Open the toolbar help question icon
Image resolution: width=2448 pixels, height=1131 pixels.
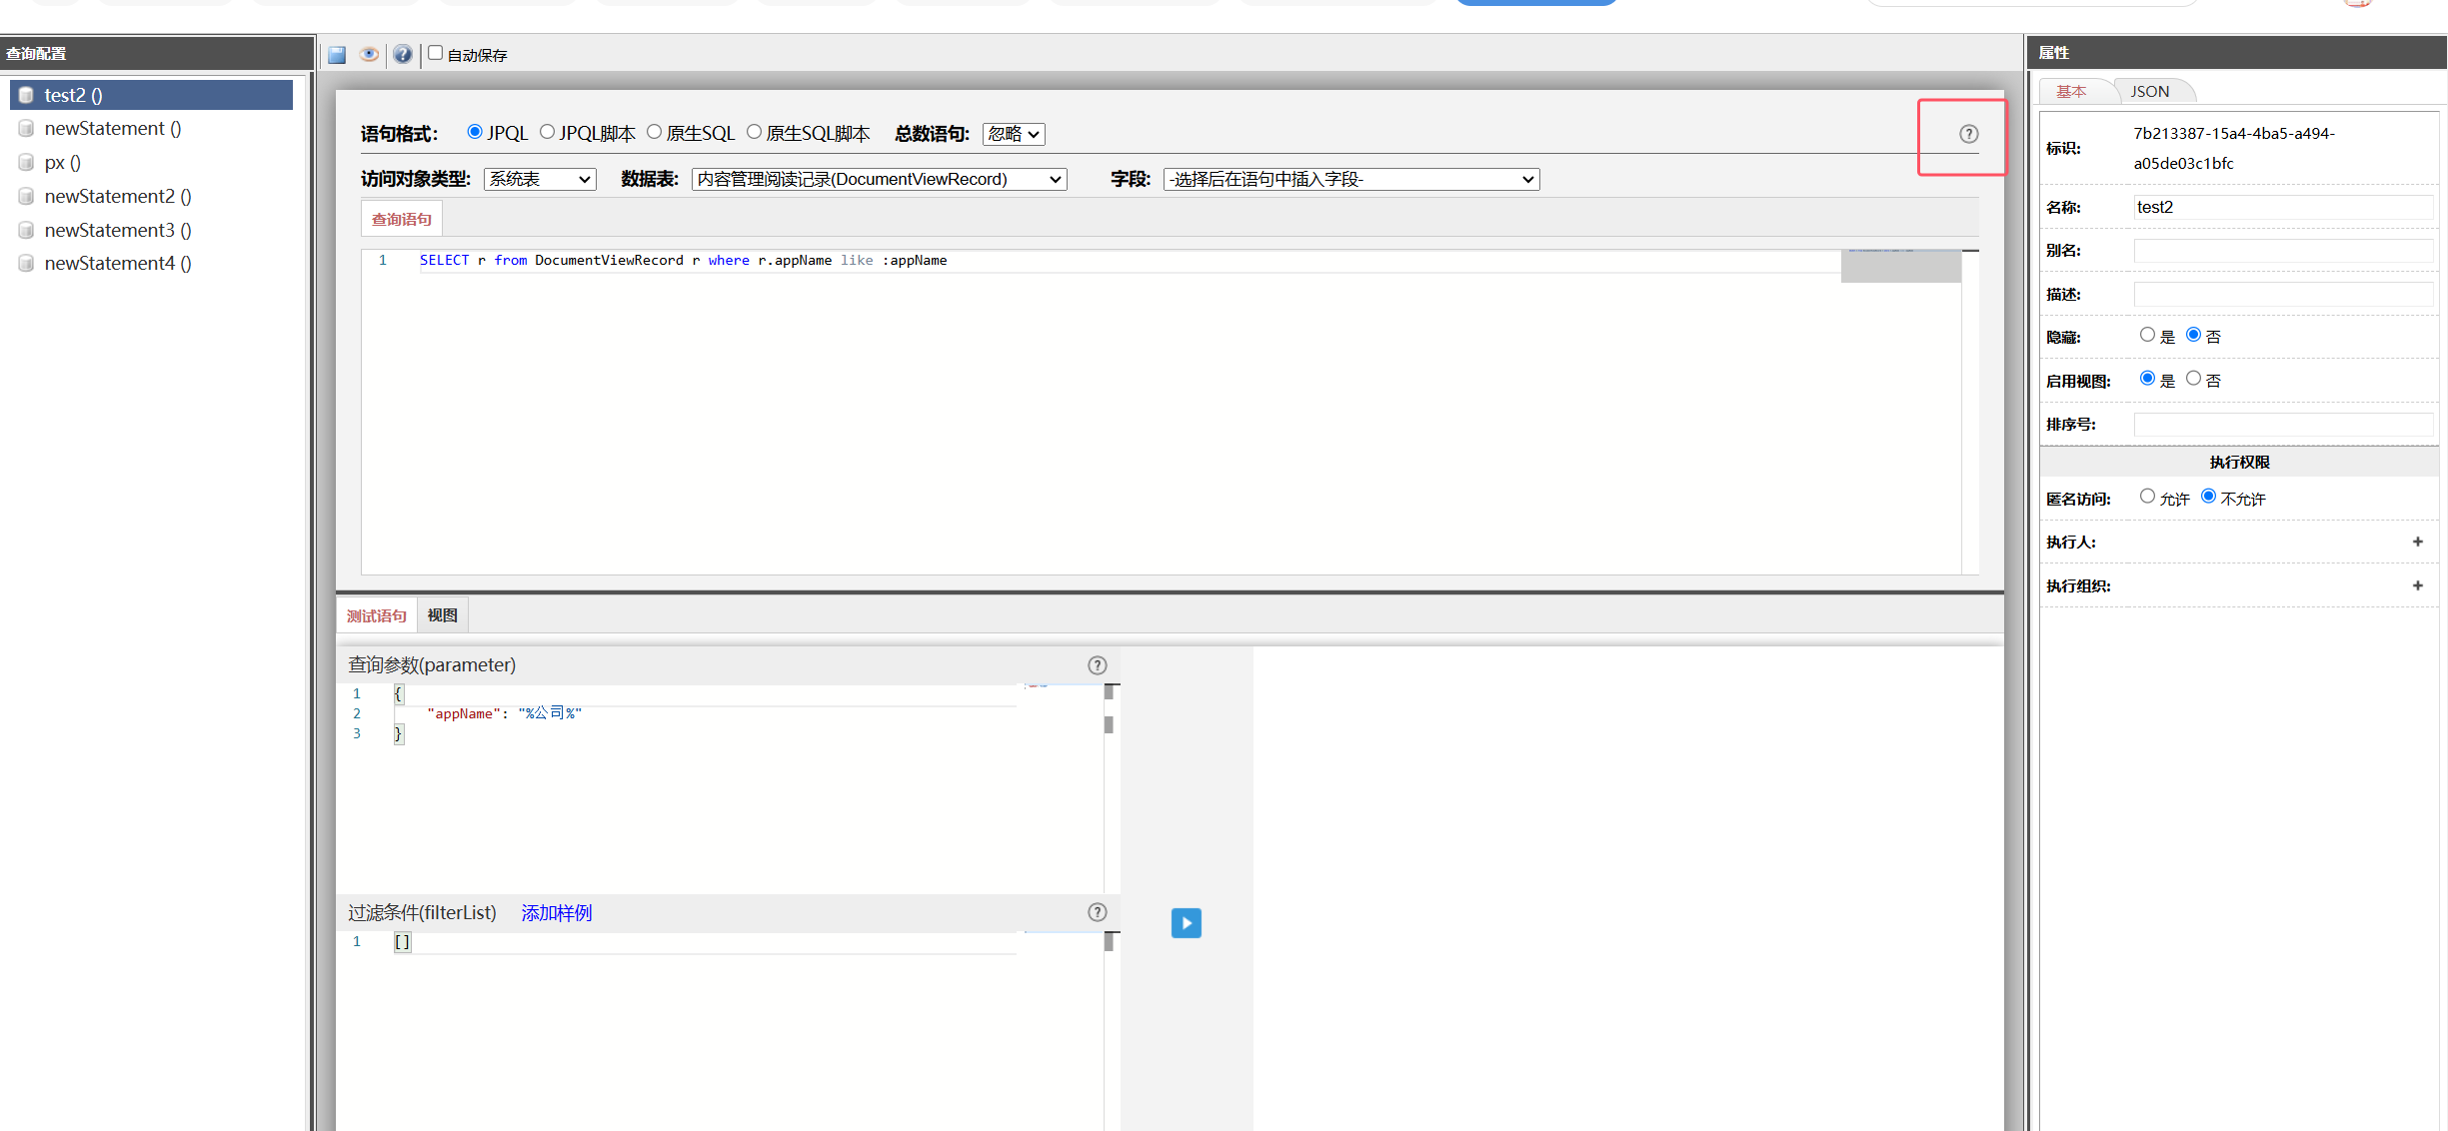[x=402, y=55]
